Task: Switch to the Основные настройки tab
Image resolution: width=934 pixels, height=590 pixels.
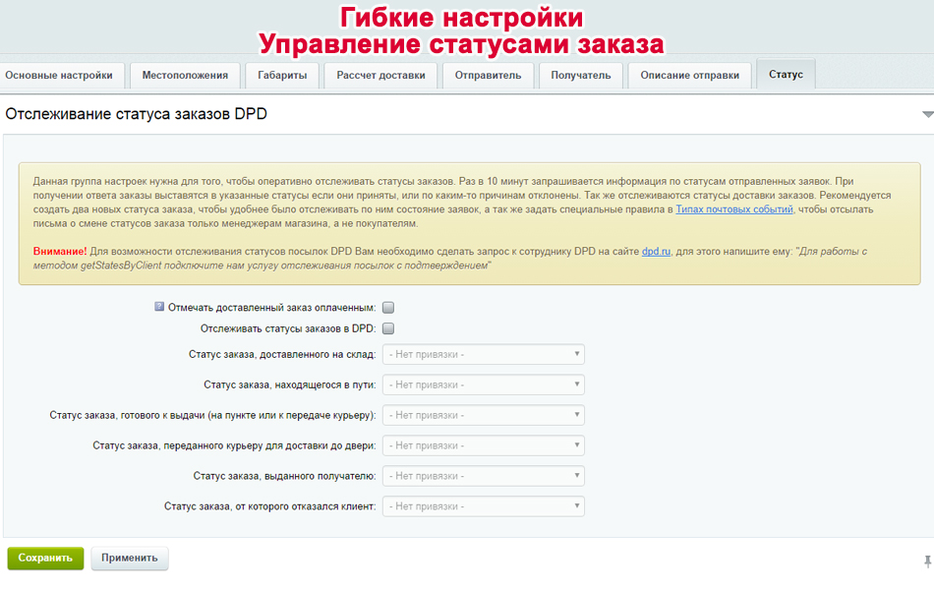Action: click(x=61, y=76)
